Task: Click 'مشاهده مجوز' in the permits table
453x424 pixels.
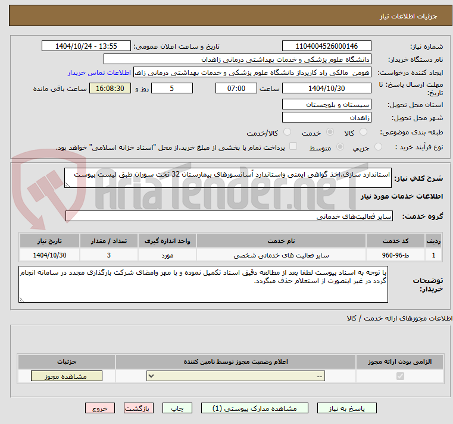Action: 66,376
